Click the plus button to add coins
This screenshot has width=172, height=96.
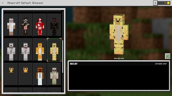pos(155,3)
